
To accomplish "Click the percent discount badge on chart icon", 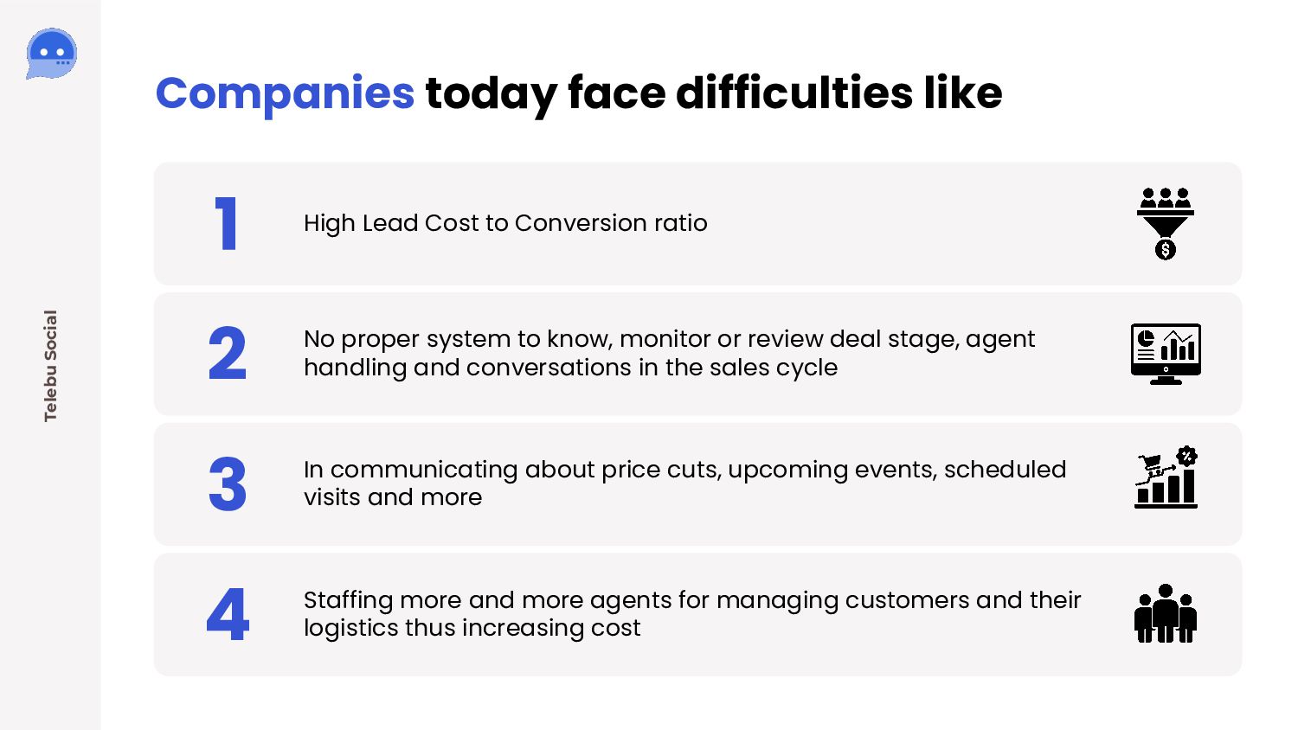I will click(1187, 456).
